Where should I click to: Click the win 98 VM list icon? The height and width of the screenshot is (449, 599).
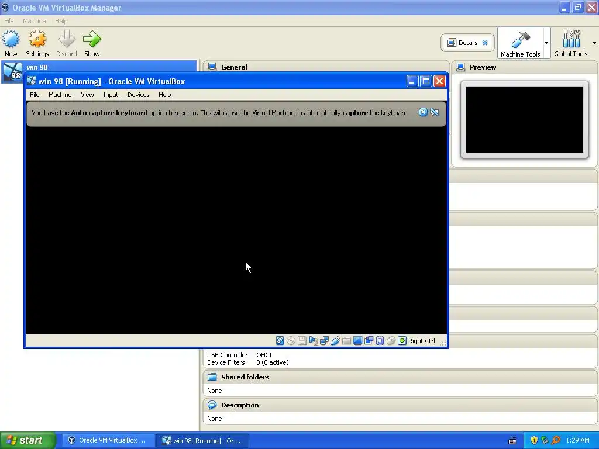click(x=12, y=72)
